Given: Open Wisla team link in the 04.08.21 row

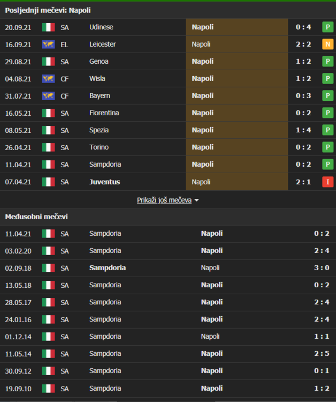Looking at the screenshot, I should point(97,79).
